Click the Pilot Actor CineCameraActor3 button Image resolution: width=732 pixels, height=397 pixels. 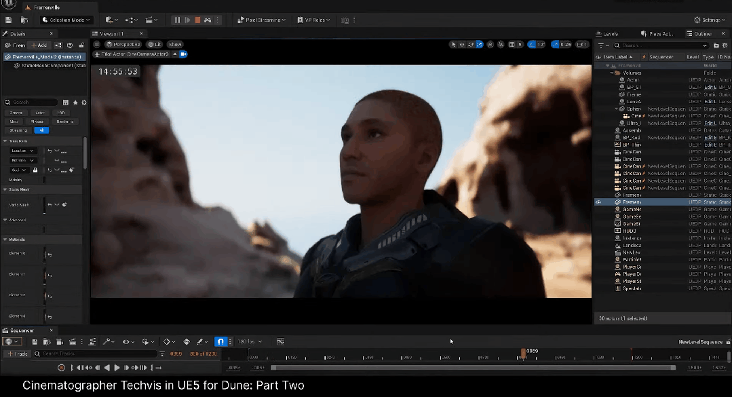pyautogui.click(x=132, y=54)
